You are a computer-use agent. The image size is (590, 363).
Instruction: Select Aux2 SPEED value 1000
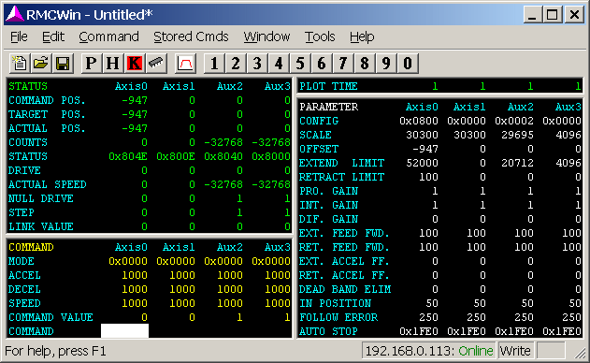(230, 303)
